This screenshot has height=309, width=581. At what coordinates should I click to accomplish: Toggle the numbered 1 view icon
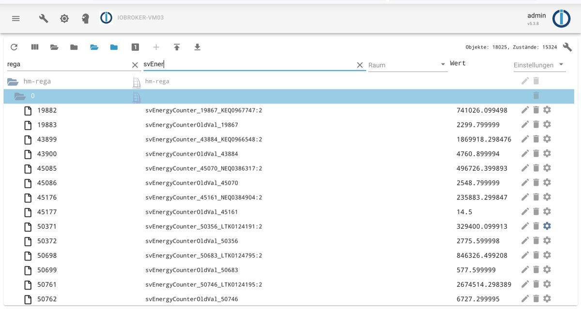(135, 47)
